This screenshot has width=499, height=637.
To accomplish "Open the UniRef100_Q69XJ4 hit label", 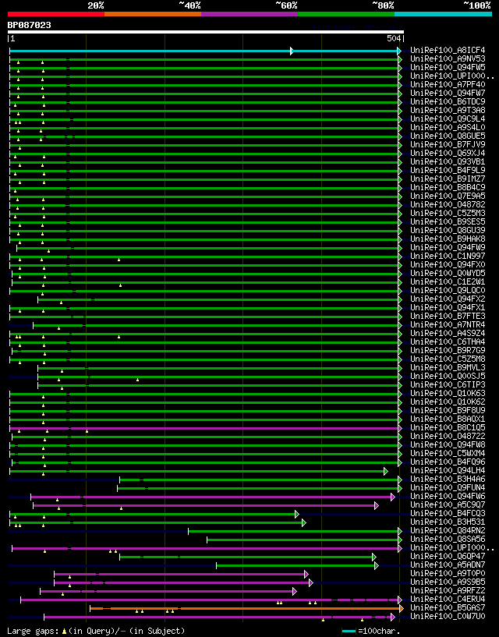I will pyautogui.click(x=448, y=153).
